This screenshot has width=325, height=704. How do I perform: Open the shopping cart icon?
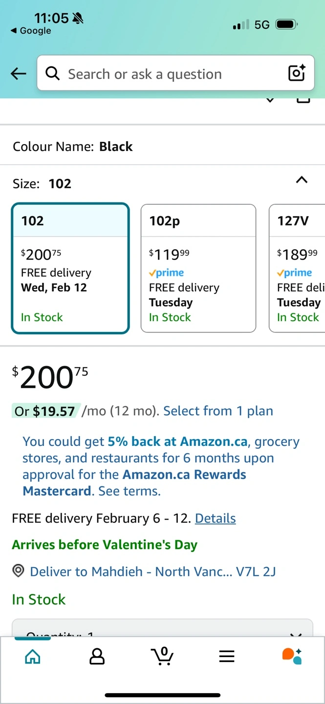point(162,656)
